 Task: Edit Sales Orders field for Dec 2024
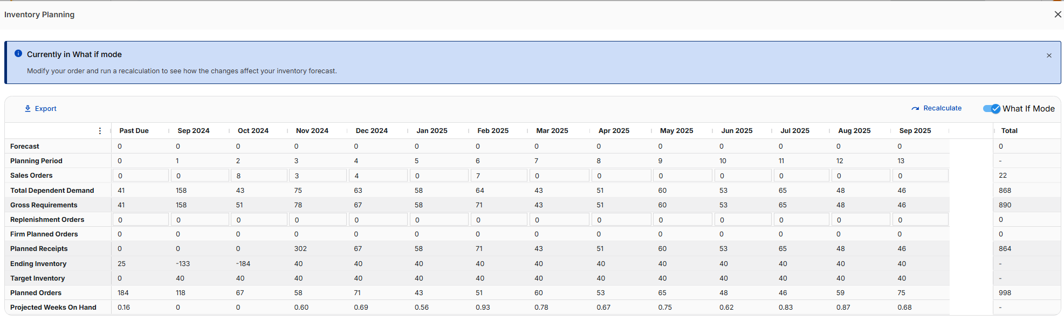tap(377, 176)
